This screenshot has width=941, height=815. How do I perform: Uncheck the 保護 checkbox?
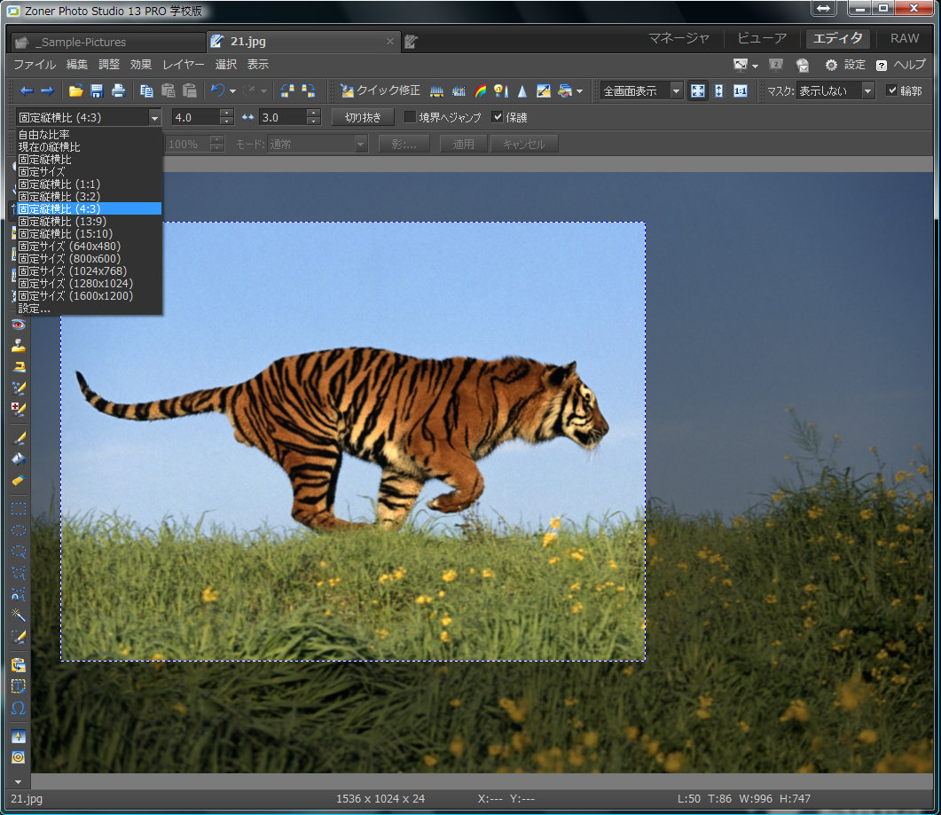pyautogui.click(x=498, y=117)
